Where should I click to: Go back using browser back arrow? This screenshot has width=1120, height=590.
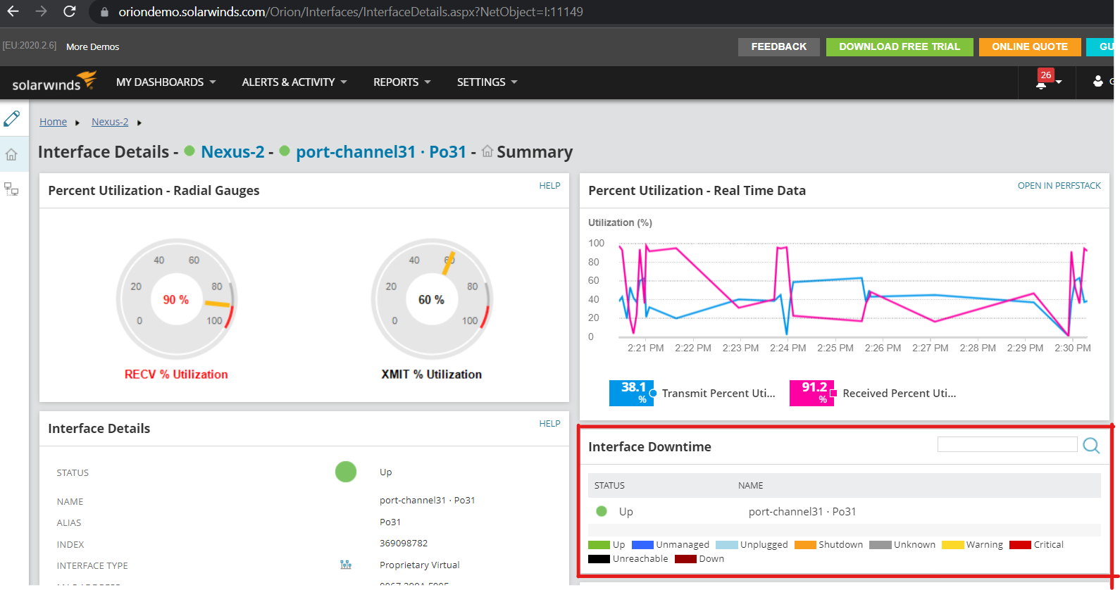[x=13, y=11]
